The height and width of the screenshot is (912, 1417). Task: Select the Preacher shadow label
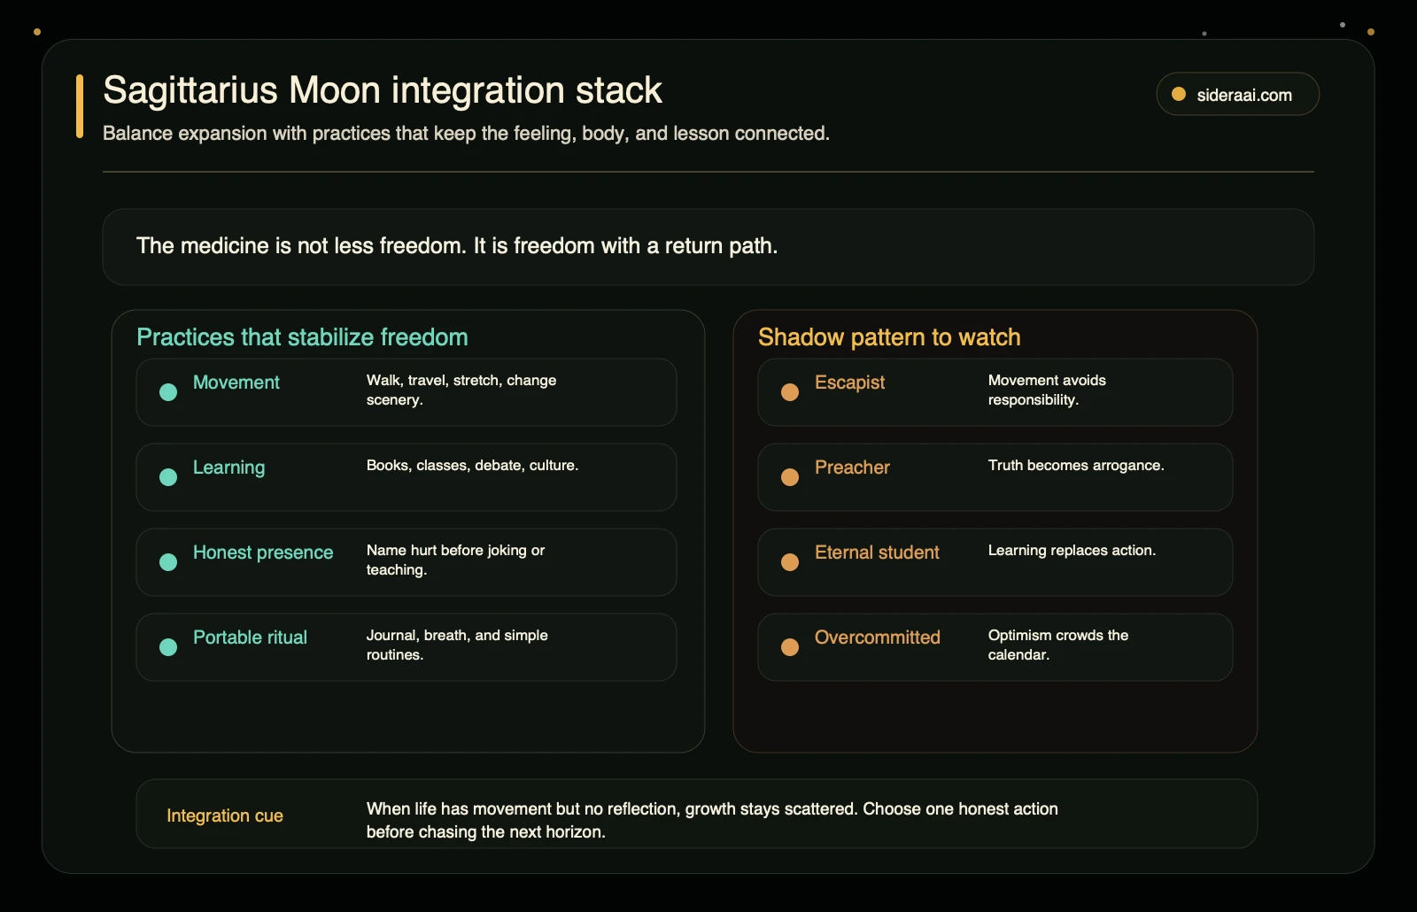tap(853, 468)
